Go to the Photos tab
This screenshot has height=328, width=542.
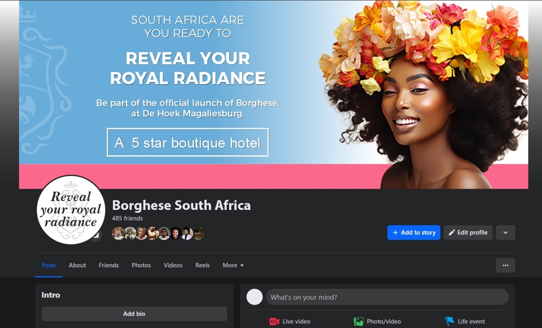tap(141, 265)
